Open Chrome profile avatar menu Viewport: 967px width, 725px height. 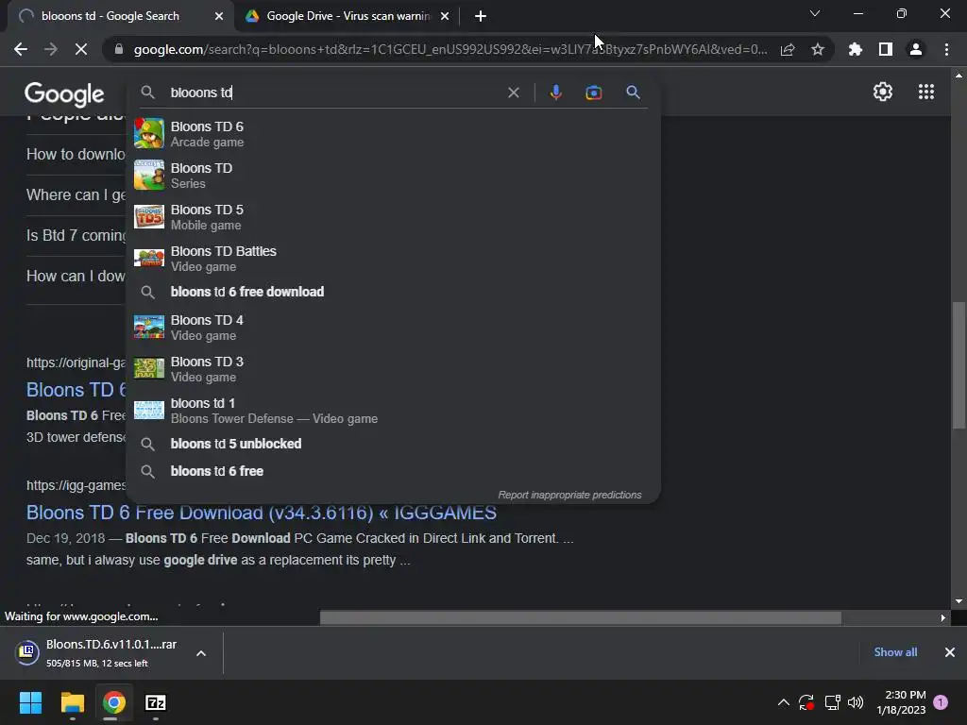pyautogui.click(x=916, y=49)
